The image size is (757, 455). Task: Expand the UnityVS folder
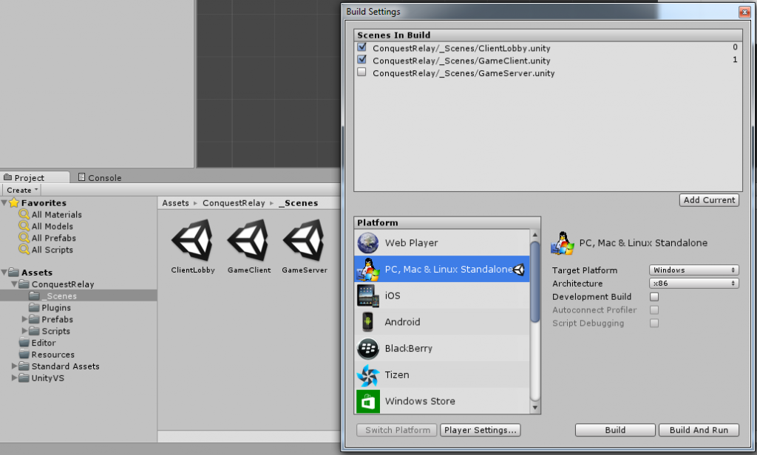point(15,377)
